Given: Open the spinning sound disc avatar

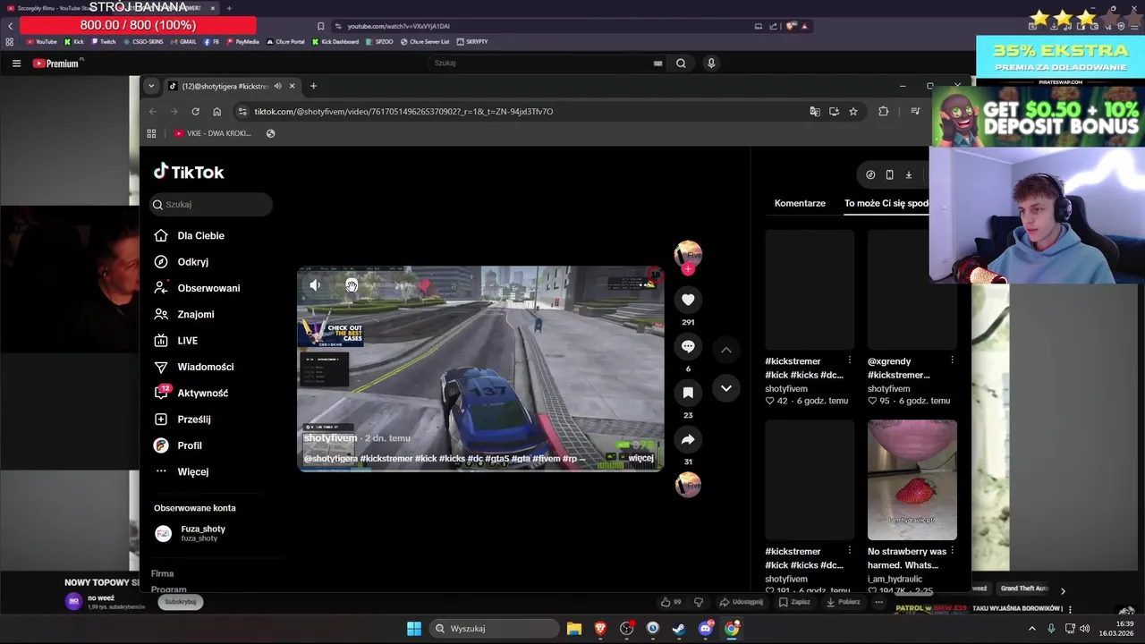Looking at the screenshot, I should click(688, 485).
